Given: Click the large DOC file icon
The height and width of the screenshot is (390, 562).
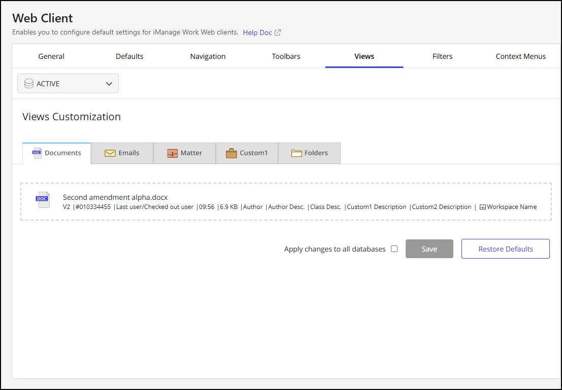Looking at the screenshot, I should point(43,200).
